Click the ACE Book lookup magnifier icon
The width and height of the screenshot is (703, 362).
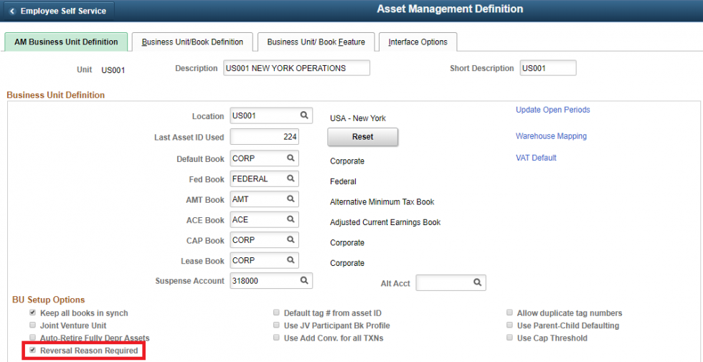tap(291, 220)
